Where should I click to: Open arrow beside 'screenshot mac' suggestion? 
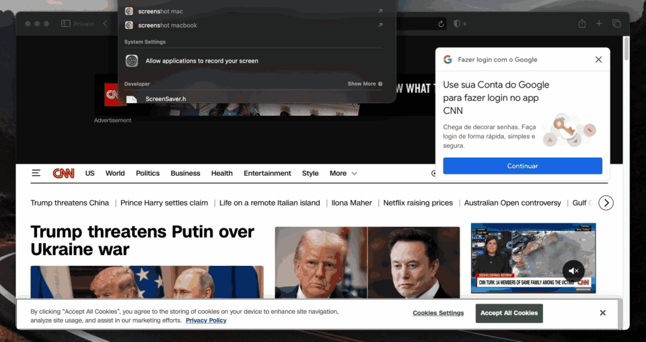click(x=380, y=11)
